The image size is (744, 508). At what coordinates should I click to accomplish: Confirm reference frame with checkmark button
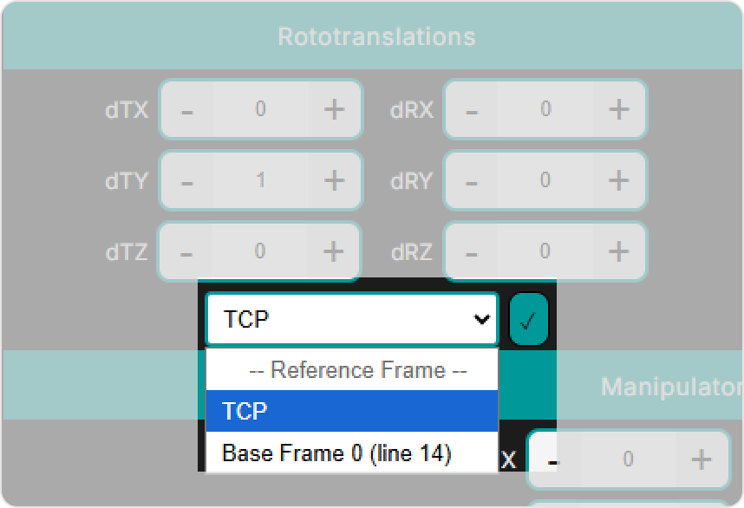pos(528,320)
